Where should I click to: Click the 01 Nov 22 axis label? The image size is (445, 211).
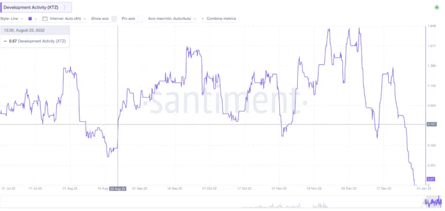pos(279,188)
